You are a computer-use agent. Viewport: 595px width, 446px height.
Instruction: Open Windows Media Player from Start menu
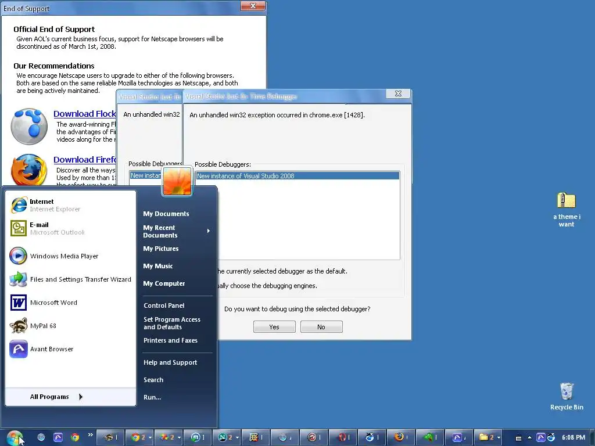(x=70, y=256)
